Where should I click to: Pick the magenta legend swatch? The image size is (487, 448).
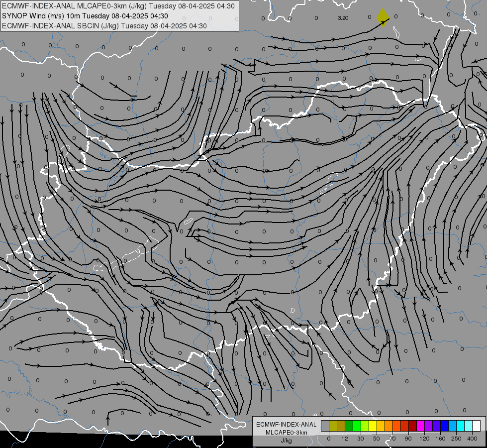click(x=421, y=426)
